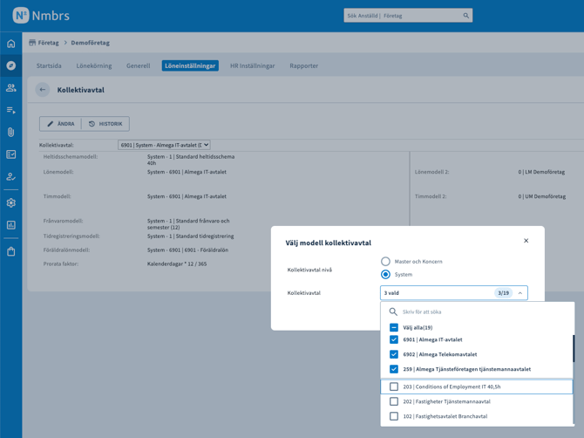
Task: Click the home icon in the sidebar
Action: [x=11, y=44]
